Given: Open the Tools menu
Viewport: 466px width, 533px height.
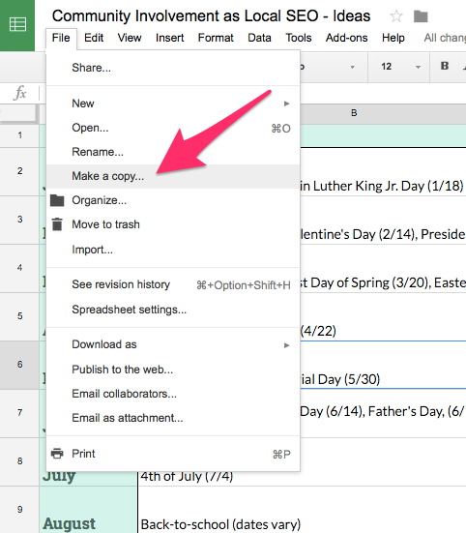Looking at the screenshot, I should (298, 38).
